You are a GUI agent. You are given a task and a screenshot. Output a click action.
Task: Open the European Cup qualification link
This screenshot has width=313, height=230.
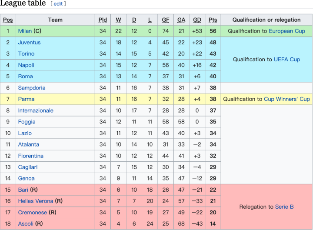tap(287, 31)
